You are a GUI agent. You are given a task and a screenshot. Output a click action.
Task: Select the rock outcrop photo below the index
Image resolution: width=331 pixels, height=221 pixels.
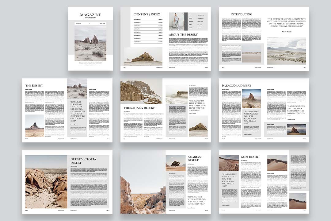[x=143, y=56]
